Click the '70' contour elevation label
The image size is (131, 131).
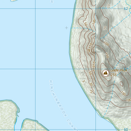pos(105,28)
